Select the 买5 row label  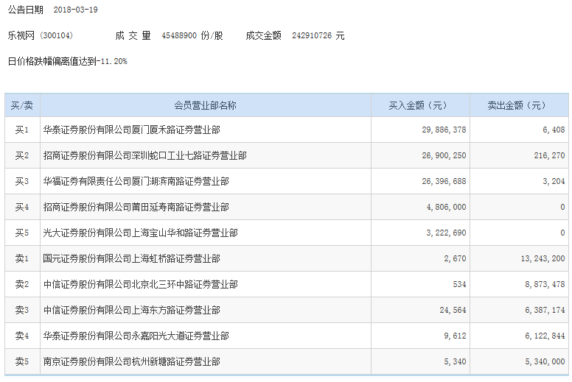pyautogui.click(x=22, y=233)
